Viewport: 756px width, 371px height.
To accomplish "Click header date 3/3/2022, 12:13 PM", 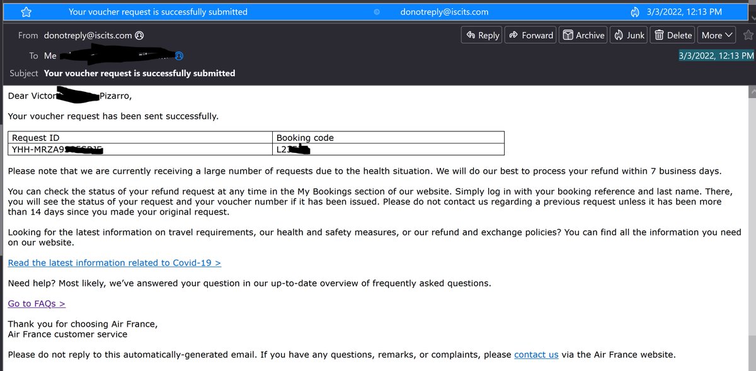I will point(716,55).
